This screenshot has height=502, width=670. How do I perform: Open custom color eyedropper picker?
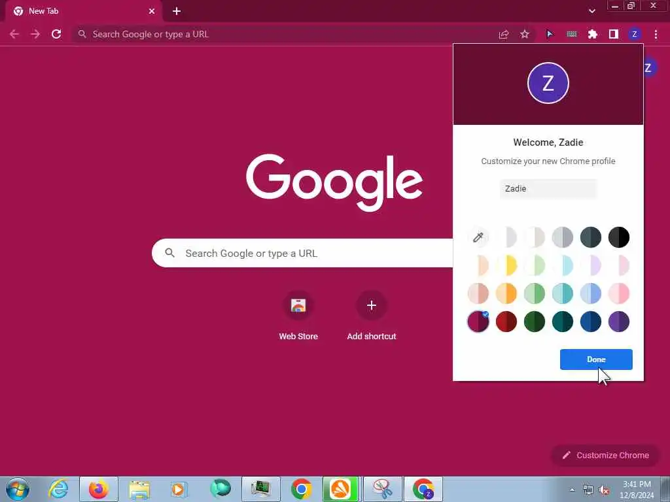click(478, 237)
